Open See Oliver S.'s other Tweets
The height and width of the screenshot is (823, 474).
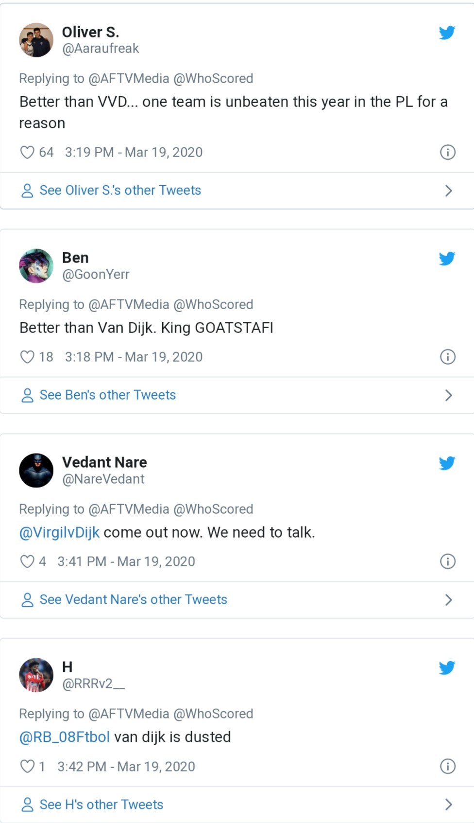(x=120, y=190)
